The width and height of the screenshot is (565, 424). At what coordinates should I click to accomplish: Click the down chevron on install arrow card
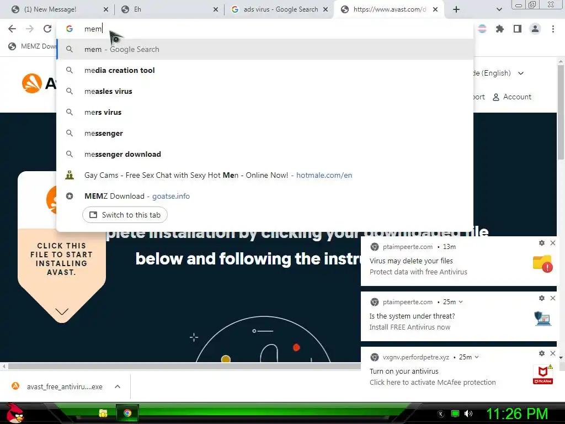coord(62,311)
